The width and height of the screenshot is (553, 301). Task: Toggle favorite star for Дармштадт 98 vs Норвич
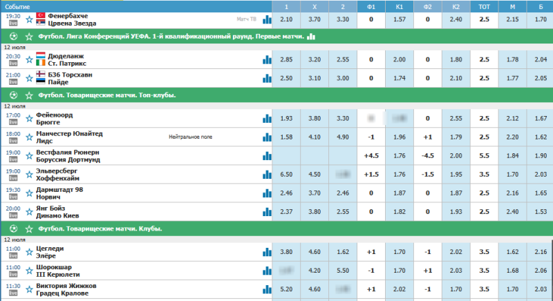[x=29, y=193]
